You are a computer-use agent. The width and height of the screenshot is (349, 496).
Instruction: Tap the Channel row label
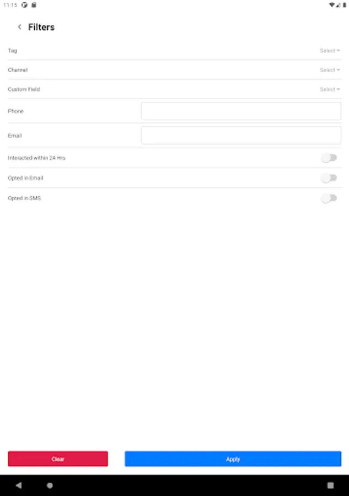[18, 70]
